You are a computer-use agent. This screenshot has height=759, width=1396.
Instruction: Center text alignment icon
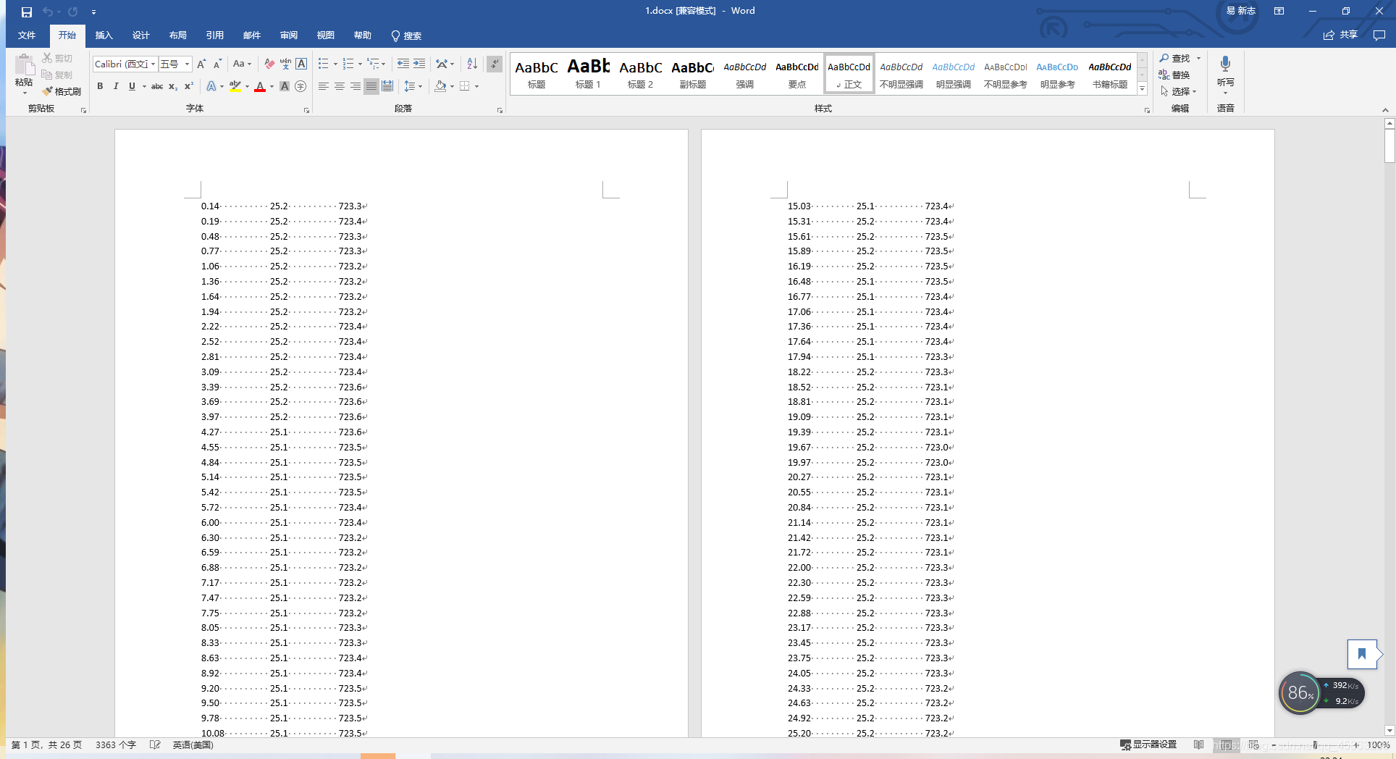pyautogui.click(x=340, y=86)
